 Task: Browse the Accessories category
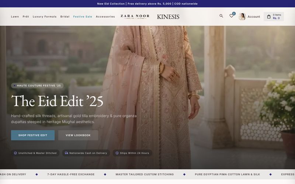point(105,17)
